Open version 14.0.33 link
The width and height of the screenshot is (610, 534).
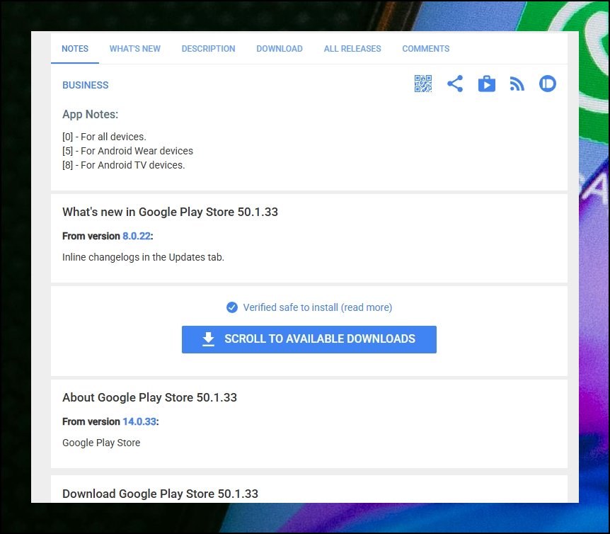139,421
